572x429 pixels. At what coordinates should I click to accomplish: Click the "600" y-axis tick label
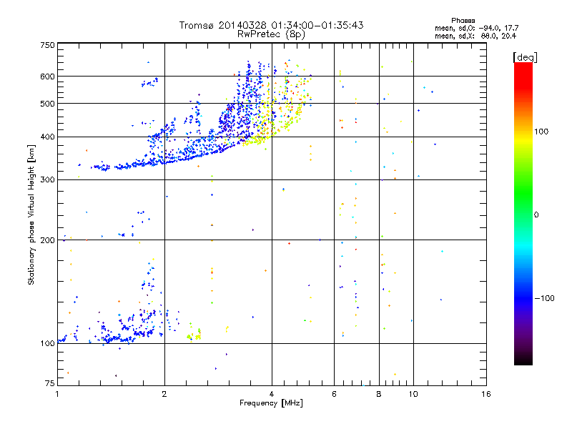[x=48, y=77]
